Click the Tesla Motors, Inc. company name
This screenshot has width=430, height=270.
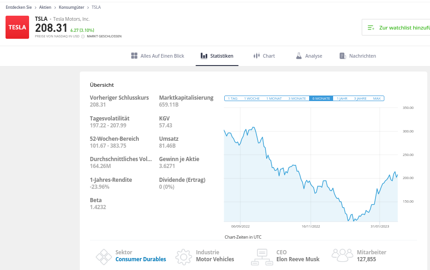pos(72,19)
